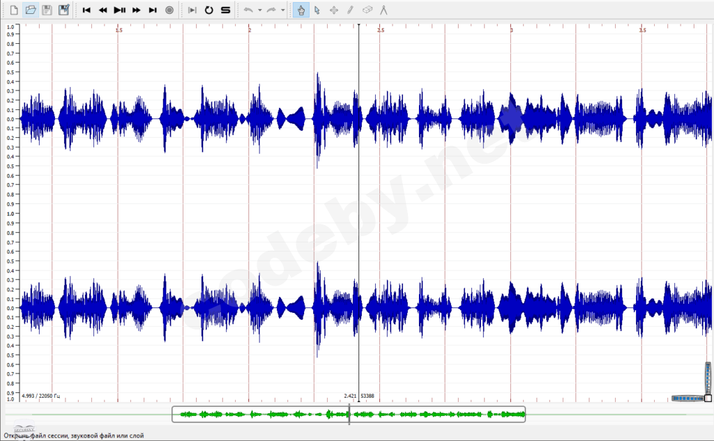Open the redo history dropdown arrow
The height and width of the screenshot is (441, 714).
(x=282, y=10)
